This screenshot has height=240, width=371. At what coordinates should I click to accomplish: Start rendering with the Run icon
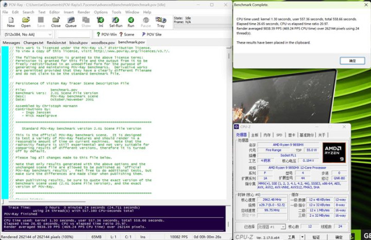click(x=131, y=22)
